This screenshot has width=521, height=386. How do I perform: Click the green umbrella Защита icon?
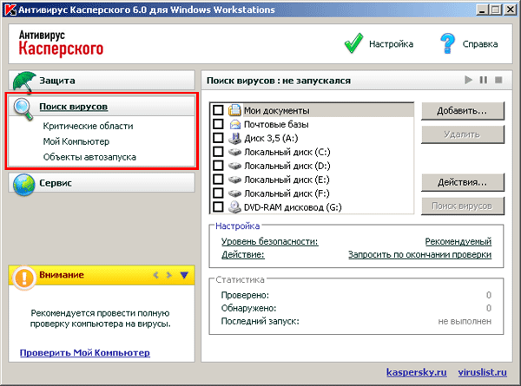pyautogui.click(x=24, y=82)
